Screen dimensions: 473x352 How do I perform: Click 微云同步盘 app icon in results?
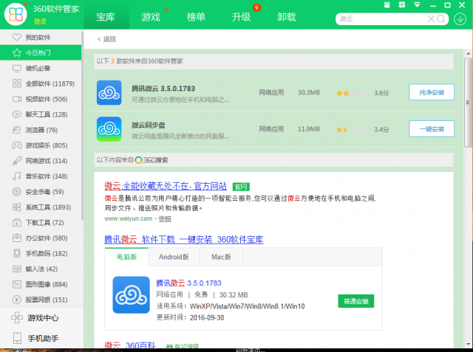[x=109, y=129]
